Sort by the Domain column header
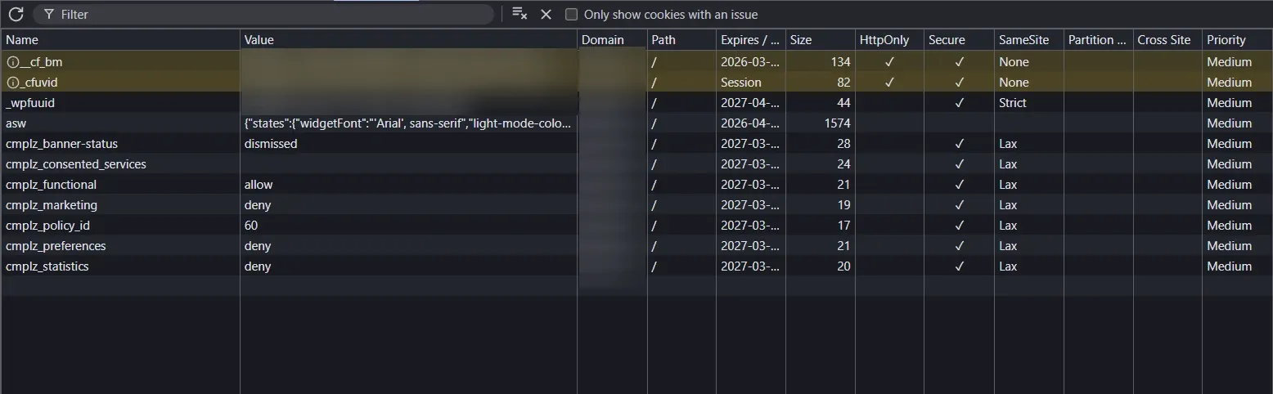 pos(602,40)
